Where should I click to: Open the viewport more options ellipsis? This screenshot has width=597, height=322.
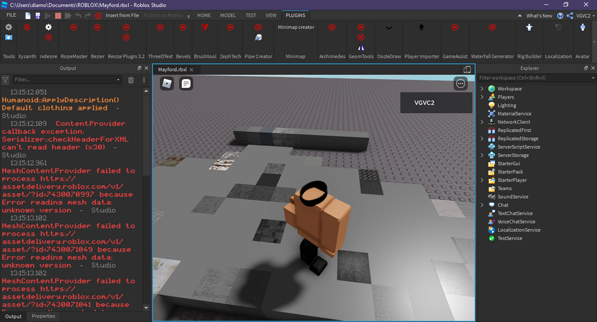click(461, 84)
